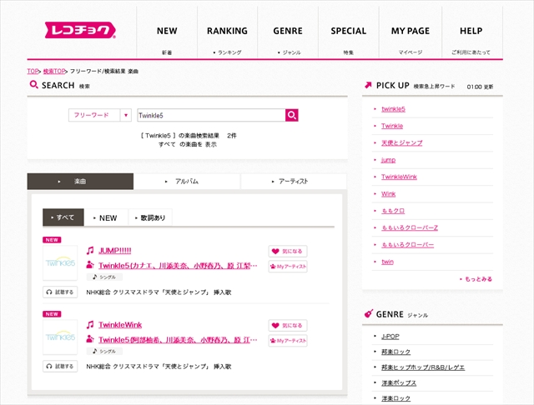Click TwinkleWink in PICK UP list
The height and width of the screenshot is (405, 534).
point(399,177)
